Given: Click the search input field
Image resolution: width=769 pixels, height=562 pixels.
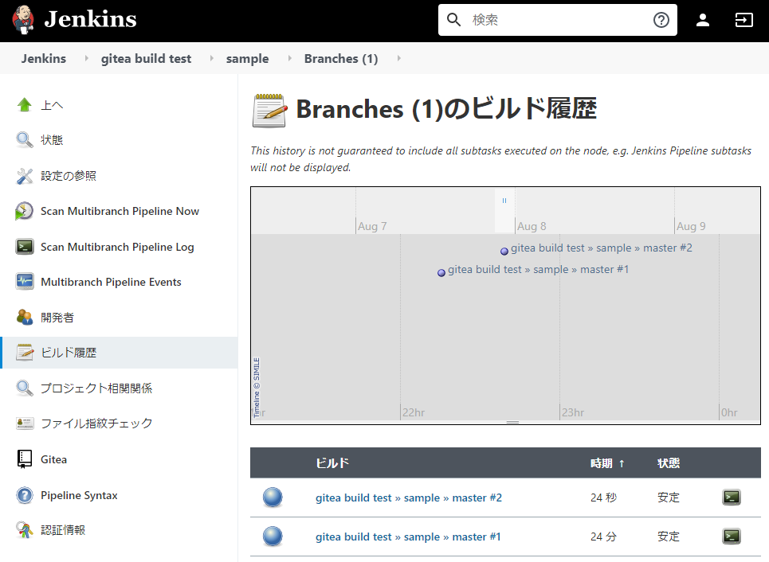Looking at the screenshot, I should click(x=557, y=20).
